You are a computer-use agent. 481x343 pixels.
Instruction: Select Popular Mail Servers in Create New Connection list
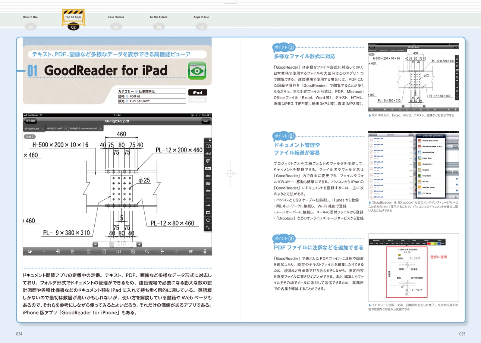click(x=431, y=141)
